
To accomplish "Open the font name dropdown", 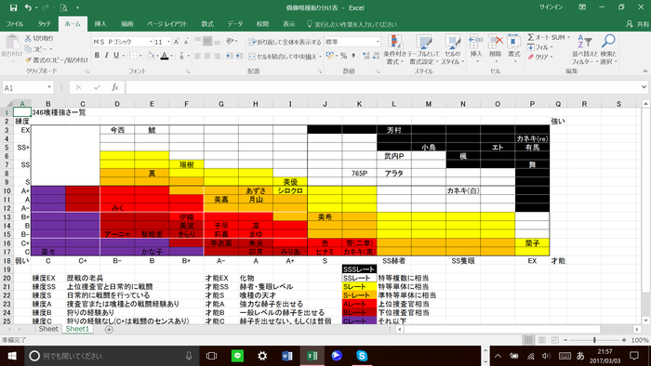I will (x=151, y=42).
